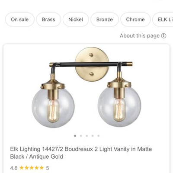Jump to third image carousel dot
This screenshot has width=173, height=173.
point(86,136)
